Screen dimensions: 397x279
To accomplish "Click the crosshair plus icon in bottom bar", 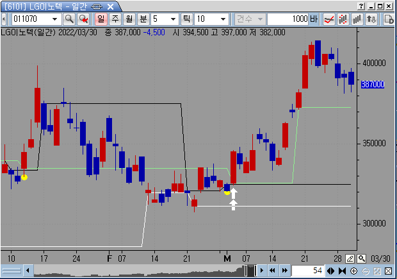I will coord(355,271).
